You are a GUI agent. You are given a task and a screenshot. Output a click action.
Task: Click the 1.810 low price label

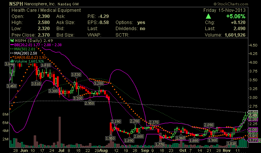pyautogui.click(x=231, y=143)
